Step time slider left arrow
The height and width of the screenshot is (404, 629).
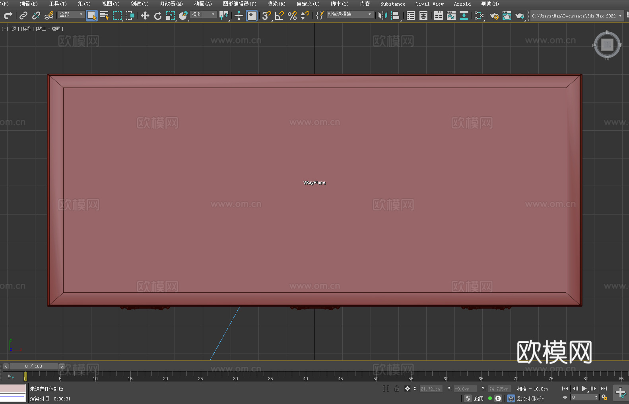click(6, 366)
